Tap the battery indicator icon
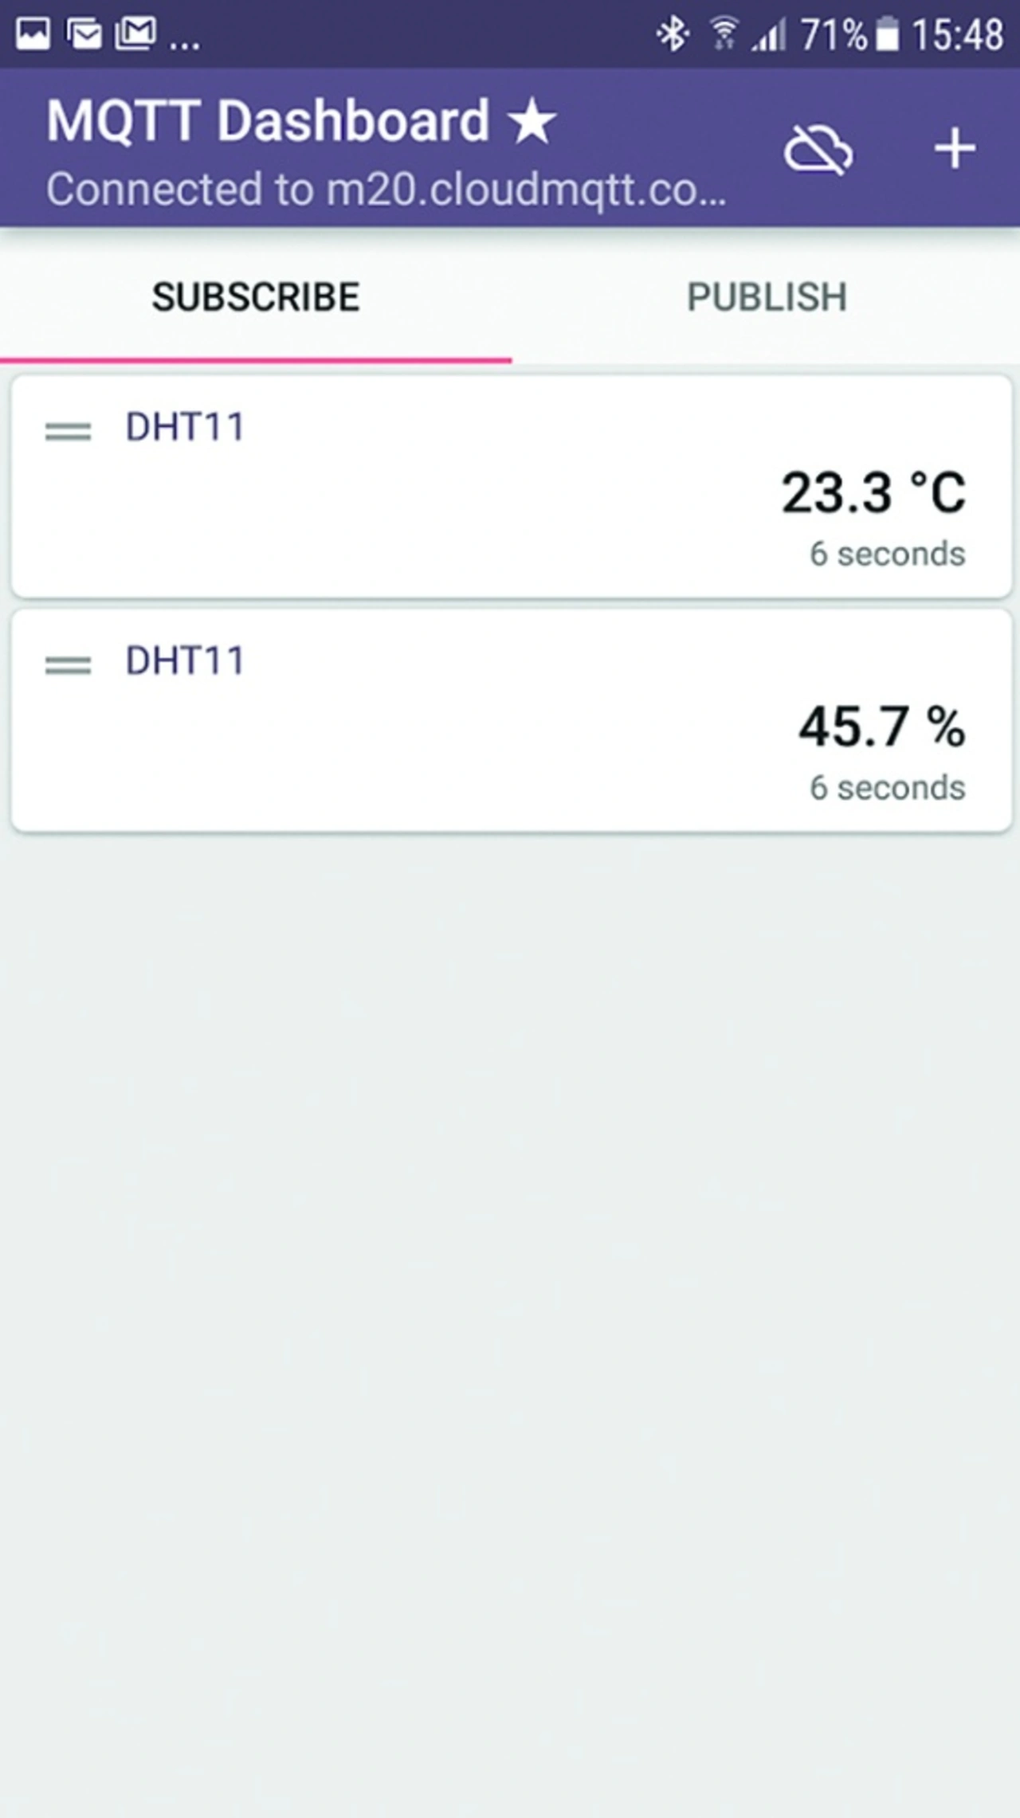This screenshot has height=1818, width=1020. (x=887, y=35)
